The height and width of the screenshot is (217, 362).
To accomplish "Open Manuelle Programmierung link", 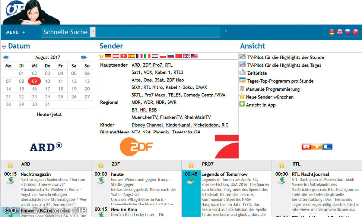I will point(273,89).
